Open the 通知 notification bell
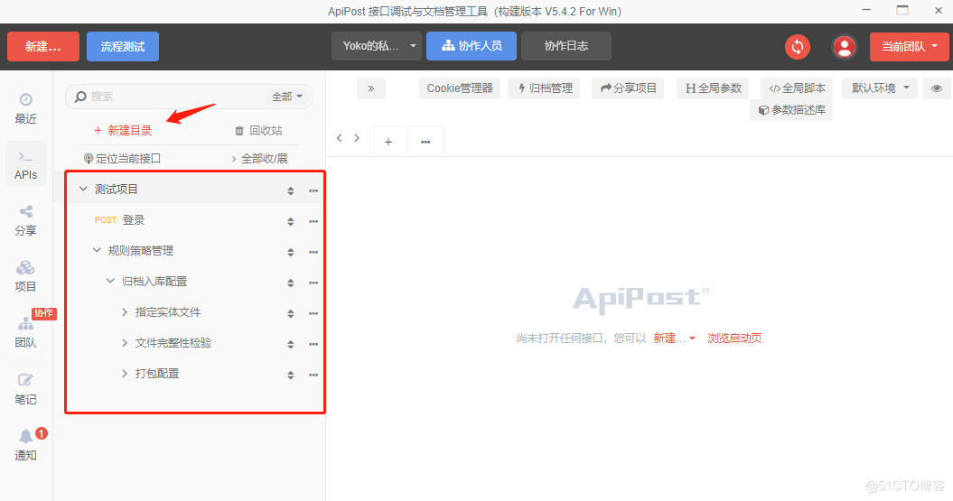 click(25, 444)
